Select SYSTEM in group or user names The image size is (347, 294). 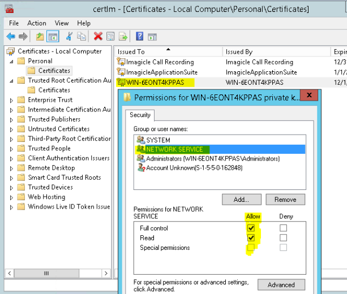click(158, 140)
